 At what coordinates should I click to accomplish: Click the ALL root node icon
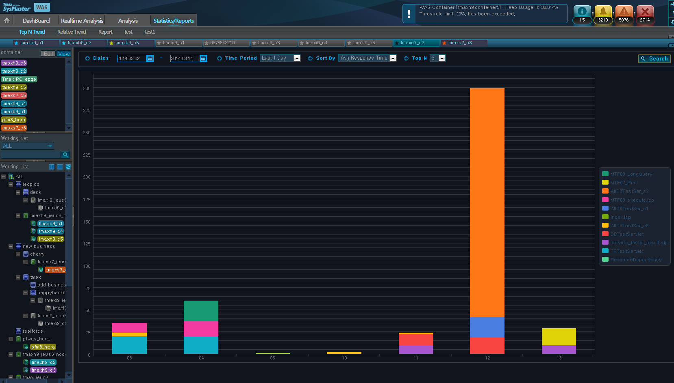[x=11, y=176]
